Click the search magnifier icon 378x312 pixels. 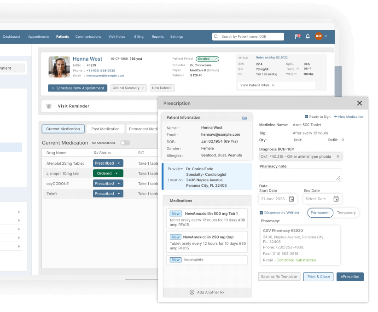[x=216, y=36]
